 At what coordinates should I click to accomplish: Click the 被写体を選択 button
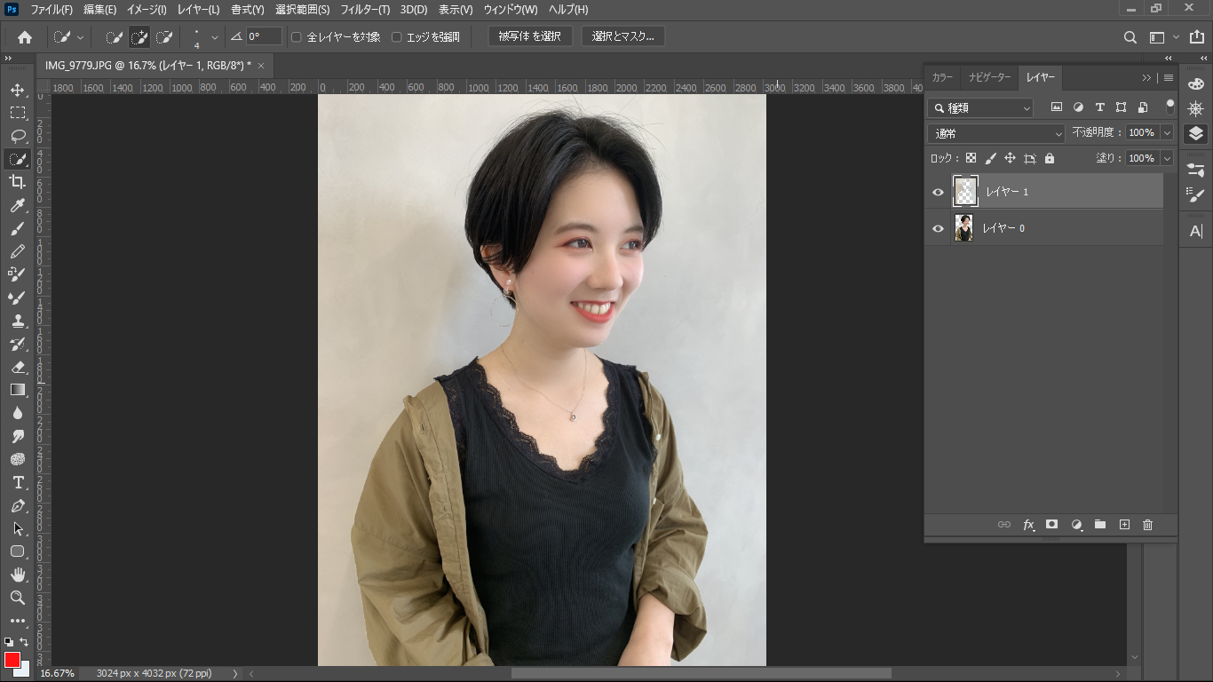(530, 36)
